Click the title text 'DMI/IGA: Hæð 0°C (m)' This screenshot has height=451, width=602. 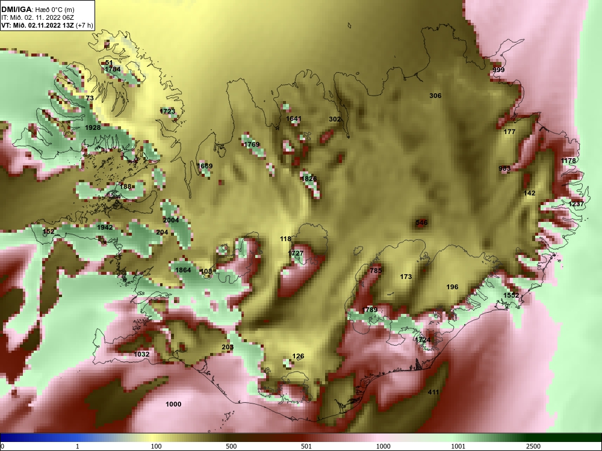(37, 10)
